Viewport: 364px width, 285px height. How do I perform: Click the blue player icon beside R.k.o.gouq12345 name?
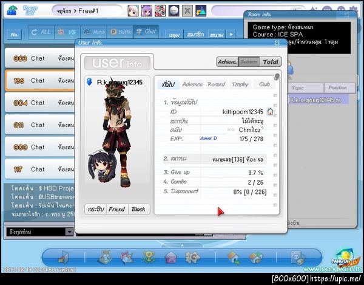pyautogui.click(x=89, y=81)
